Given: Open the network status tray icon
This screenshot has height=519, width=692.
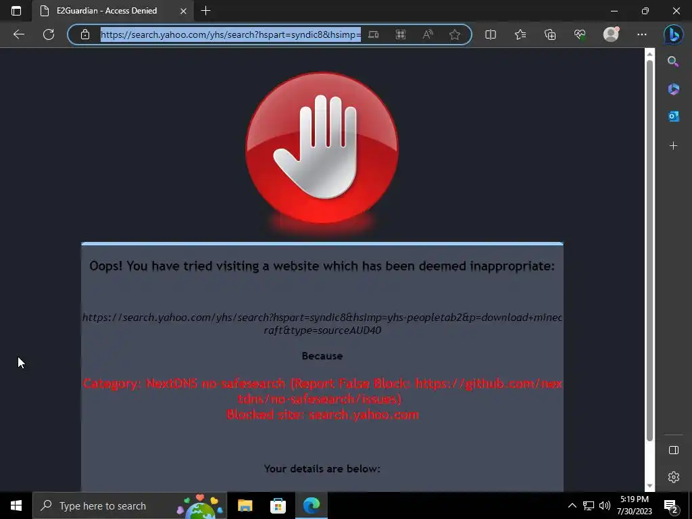Looking at the screenshot, I should [589, 505].
